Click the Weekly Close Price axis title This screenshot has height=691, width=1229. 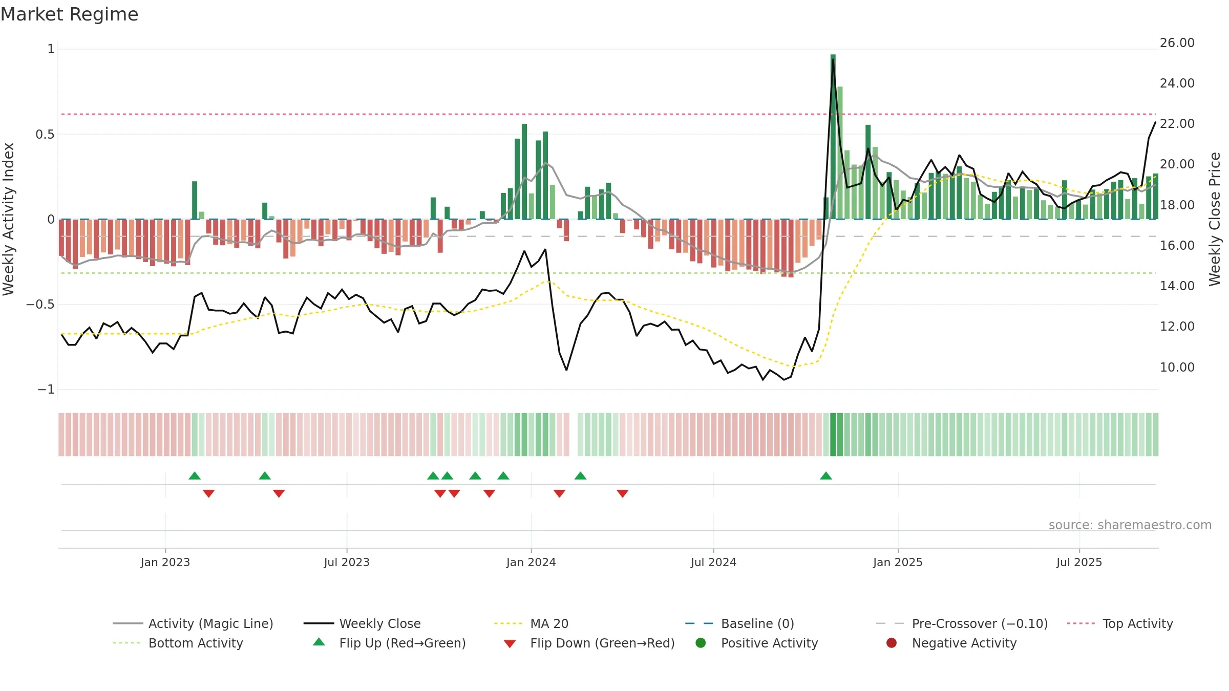tap(1215, 219)
